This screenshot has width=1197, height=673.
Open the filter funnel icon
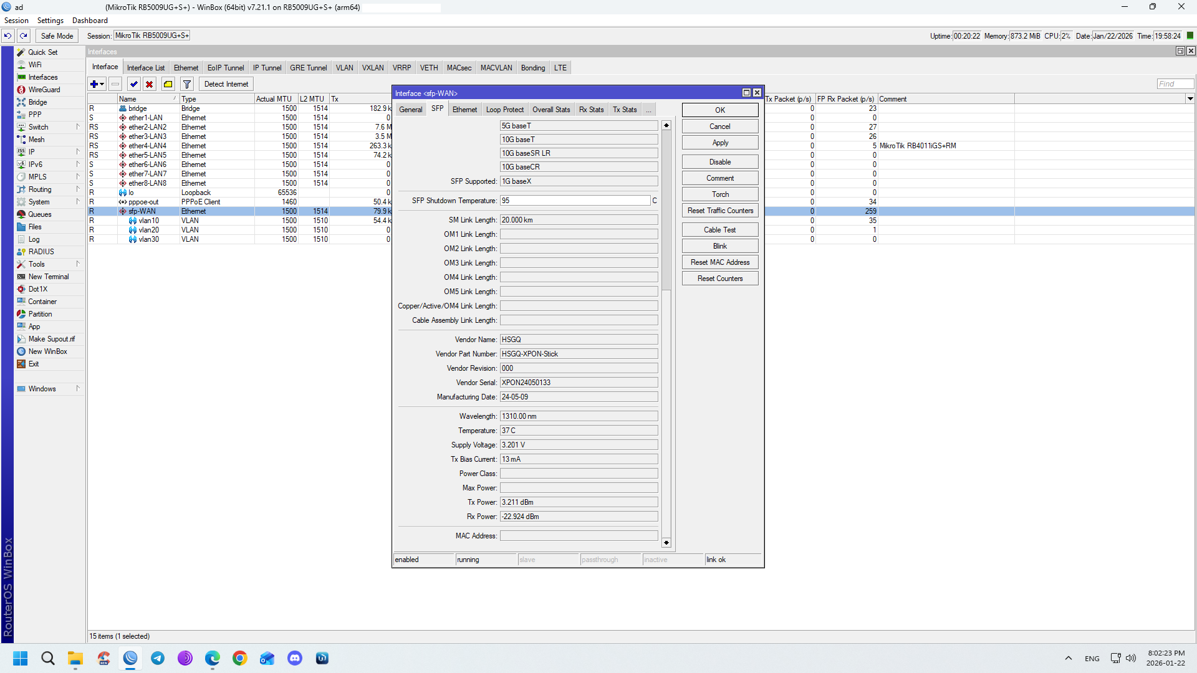pos(186,84)
